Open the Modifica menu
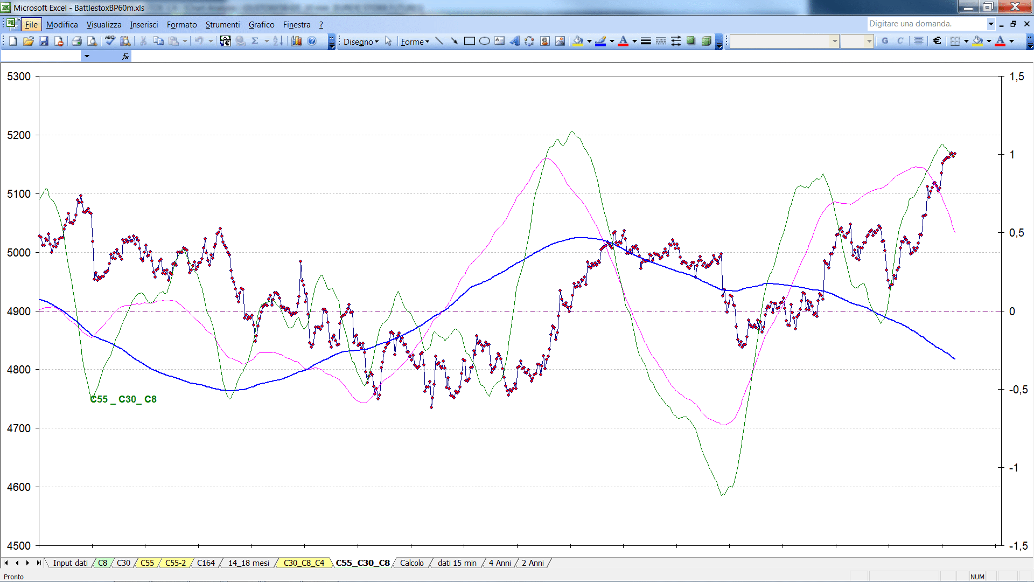The image size is (1034, 582). click(x=62, y=24)
